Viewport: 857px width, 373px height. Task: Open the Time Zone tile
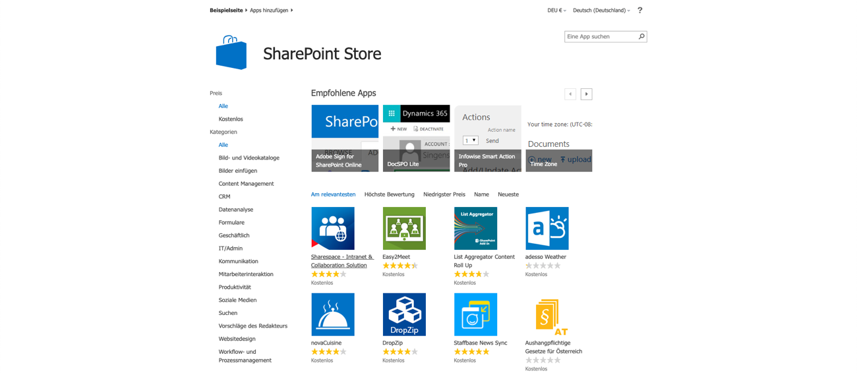(558, 138)
